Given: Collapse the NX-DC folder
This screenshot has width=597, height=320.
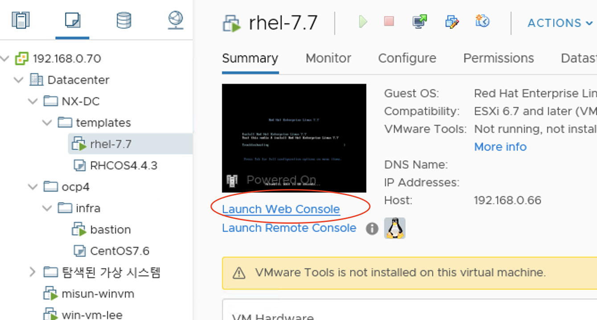Looking at the screenshot, I should tap(33, 101).
